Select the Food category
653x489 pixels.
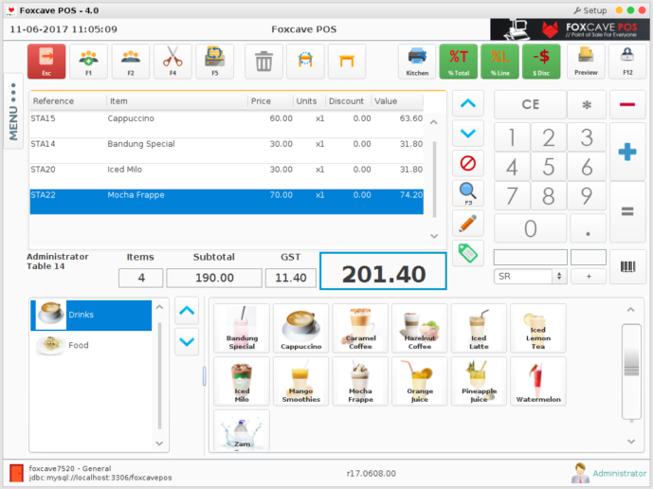[x=91, y=345]
